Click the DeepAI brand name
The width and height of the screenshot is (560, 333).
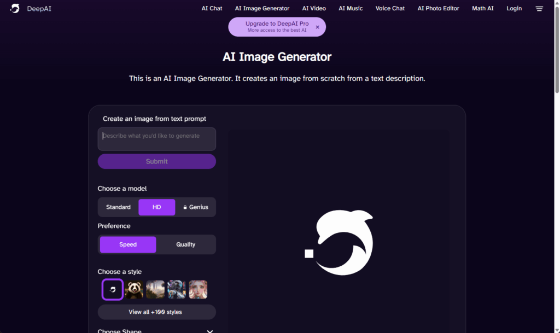coord(39,9)
